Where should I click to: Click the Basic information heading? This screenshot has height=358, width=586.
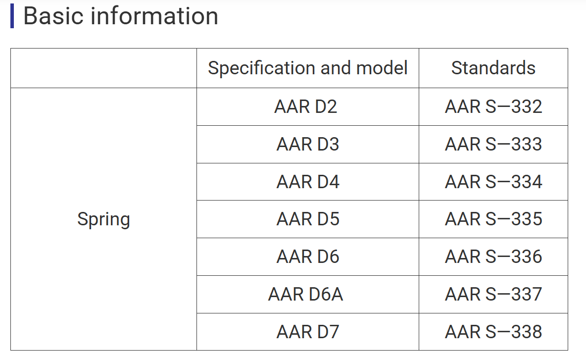[121, 16]
